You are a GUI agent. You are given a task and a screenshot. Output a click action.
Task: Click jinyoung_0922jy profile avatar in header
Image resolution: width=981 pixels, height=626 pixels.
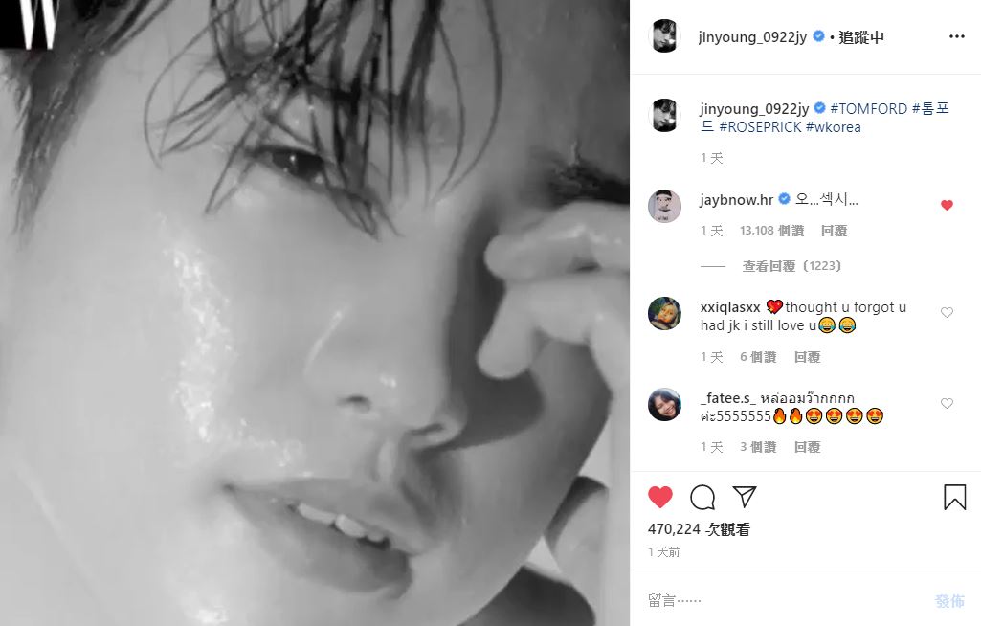tap(664, 36)
